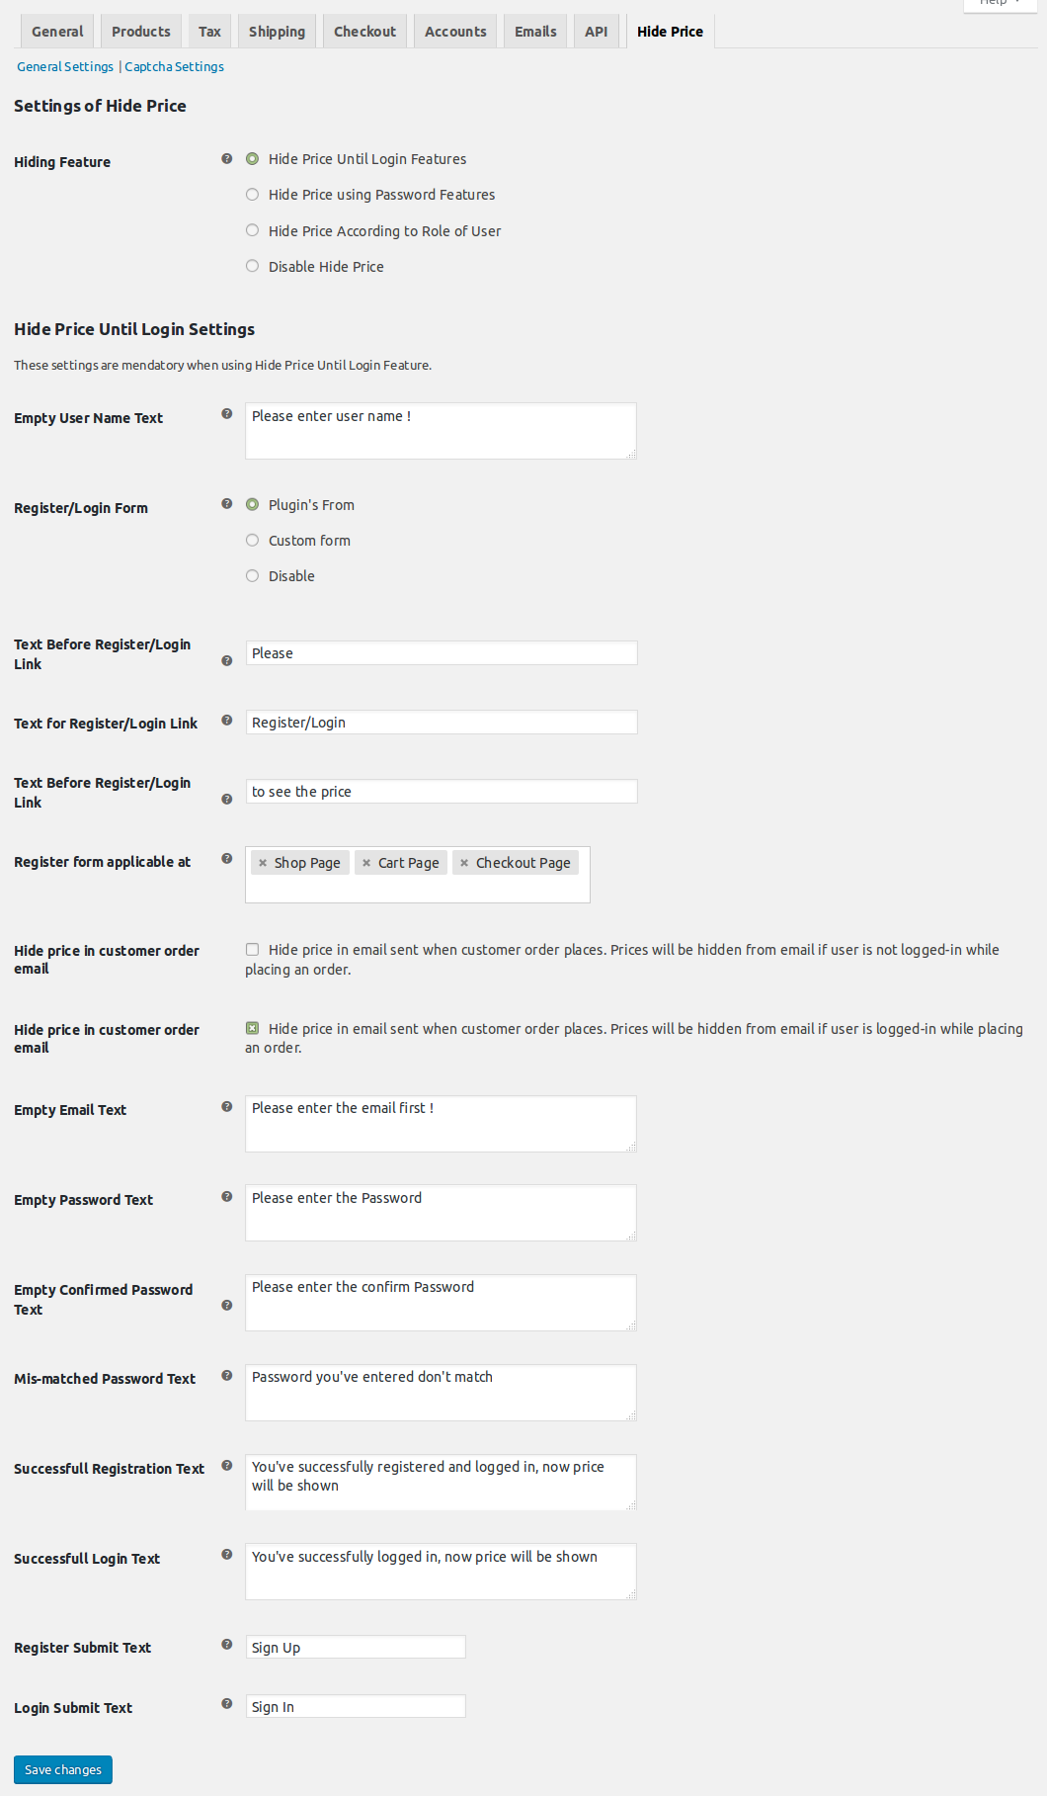Click help icon for Text for Register/Login Link
The height and width of the screenshot is (1796, 1047).
point(227,721)
